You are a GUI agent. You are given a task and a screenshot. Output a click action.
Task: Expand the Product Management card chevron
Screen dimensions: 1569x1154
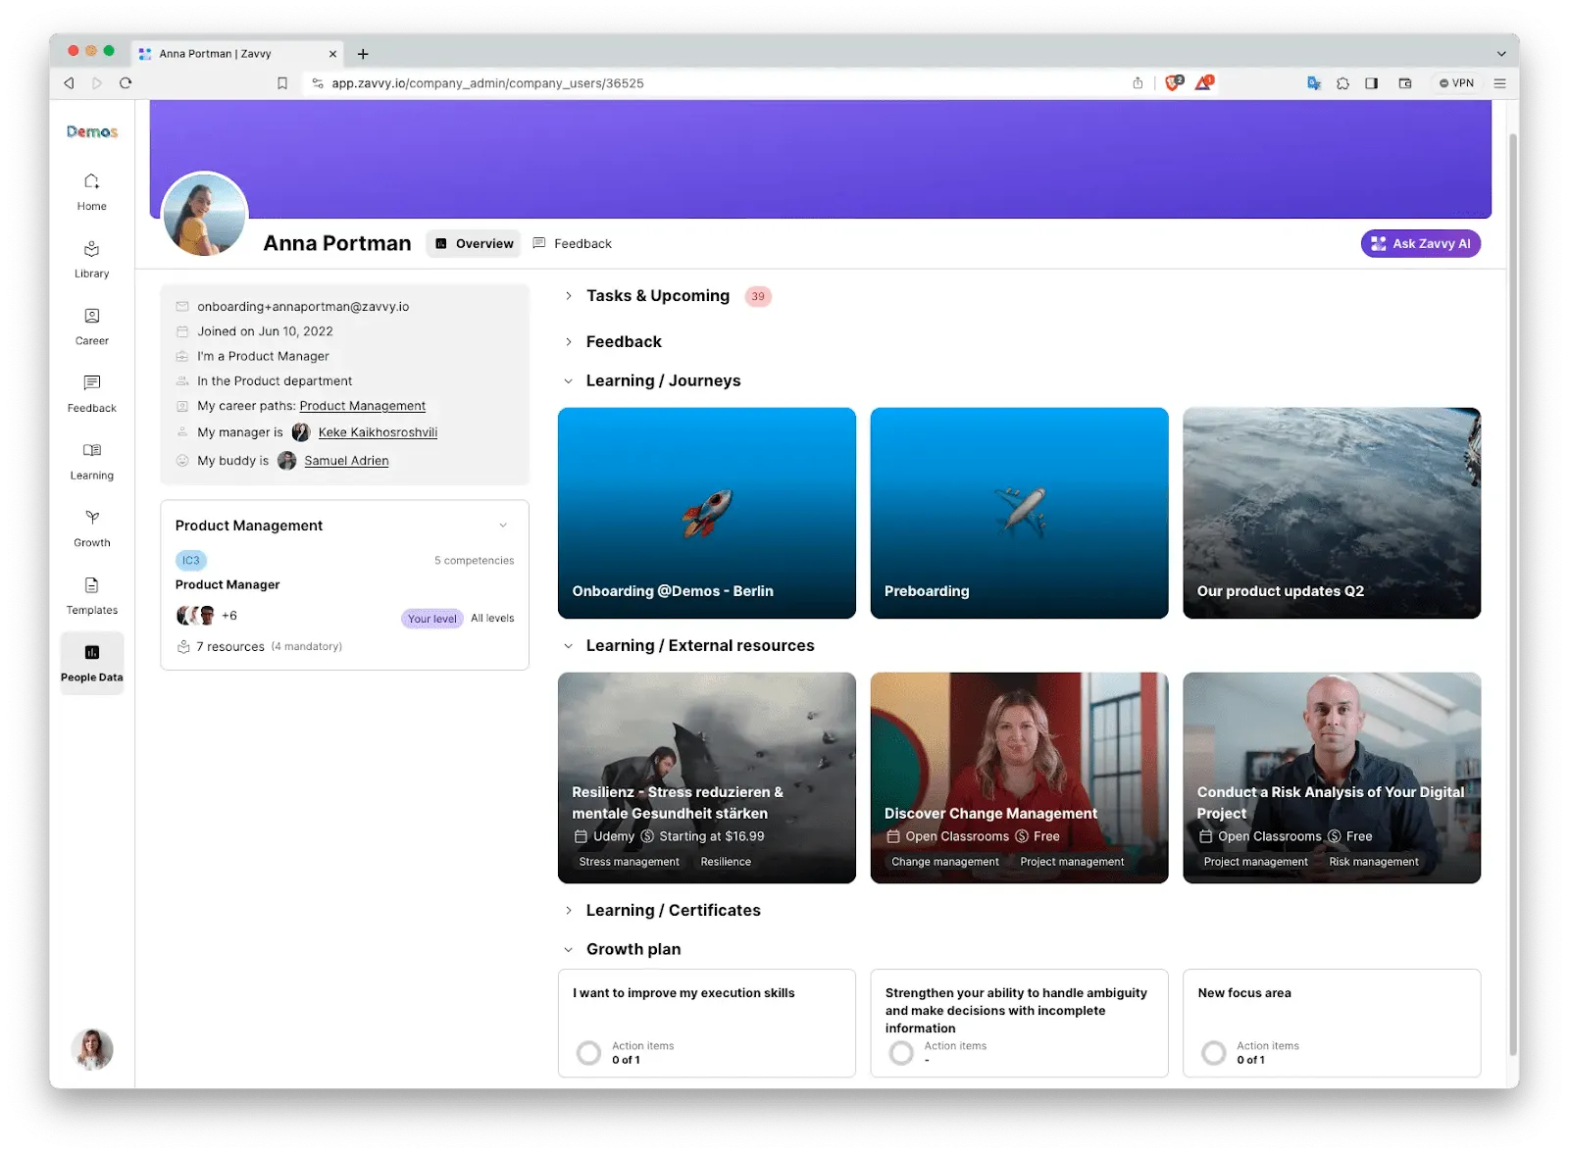coord(503,526)
